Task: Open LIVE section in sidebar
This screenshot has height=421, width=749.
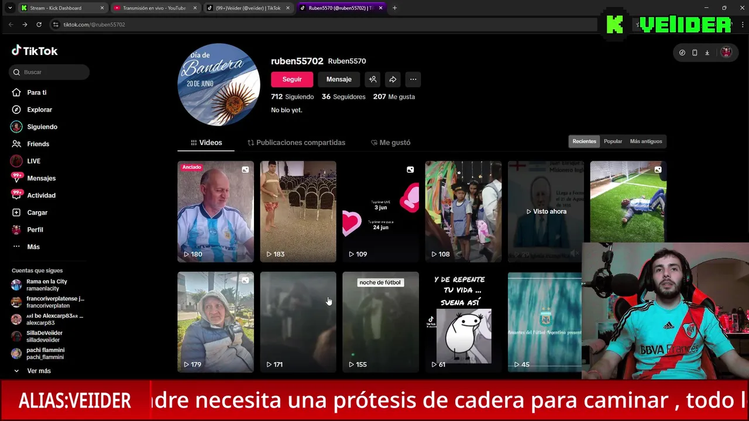Action: [x=33, y=161]
